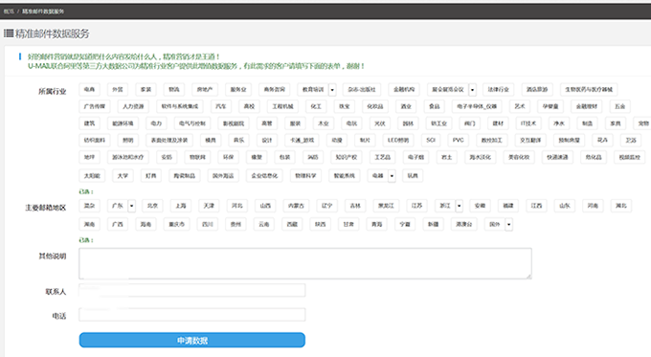Select the 房地产 industry tag
The width and height of the screenshot is (651, 357).
point(204,90)
